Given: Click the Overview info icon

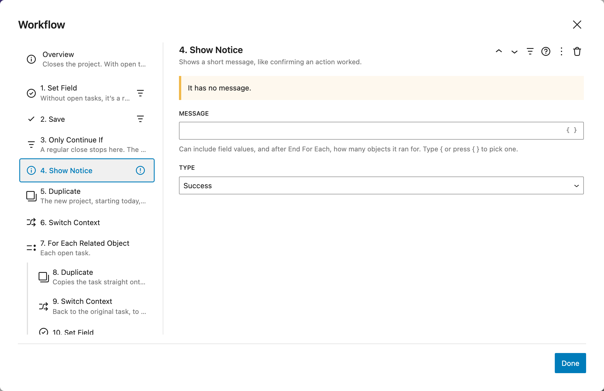Looking at the screenshot, I should point(31,59).
